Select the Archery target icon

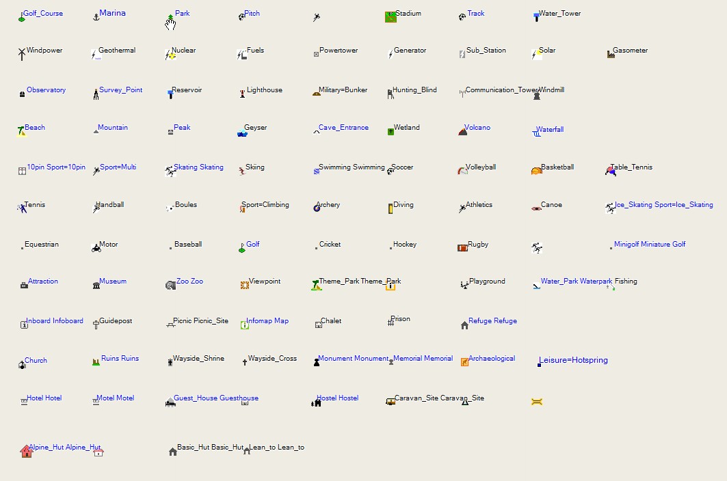[x=317, y=208]
